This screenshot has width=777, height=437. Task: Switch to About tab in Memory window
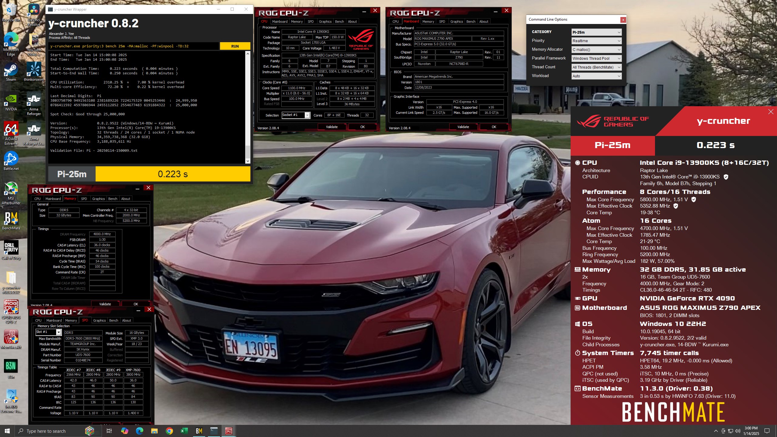(126, 199)
